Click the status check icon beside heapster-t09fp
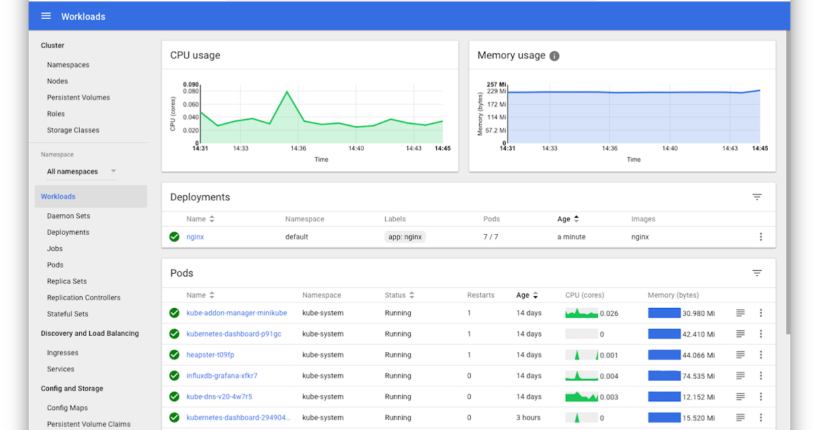 [x=174, y=355]
